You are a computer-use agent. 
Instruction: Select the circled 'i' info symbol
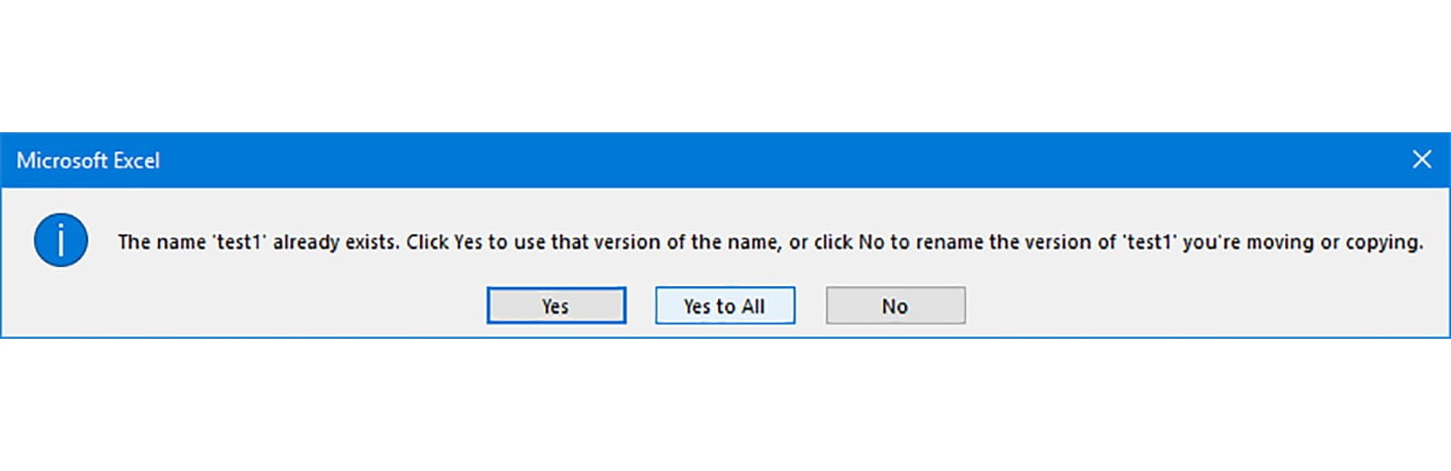(61, 241)
